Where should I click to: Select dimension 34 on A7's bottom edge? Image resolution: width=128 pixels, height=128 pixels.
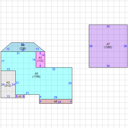(108, 66)
